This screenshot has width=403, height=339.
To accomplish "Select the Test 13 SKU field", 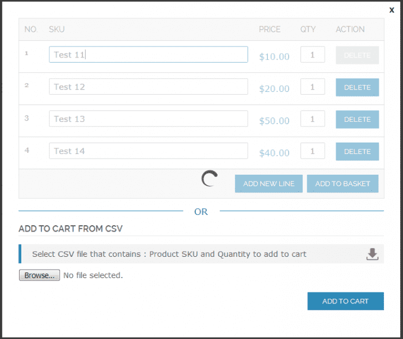I will (148, 119).
